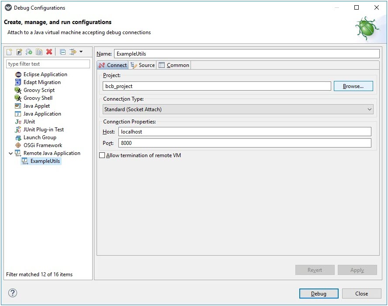This screenshot has width=388, height=306.
Task: Switch to the Source tab
Action: point(142,65)
